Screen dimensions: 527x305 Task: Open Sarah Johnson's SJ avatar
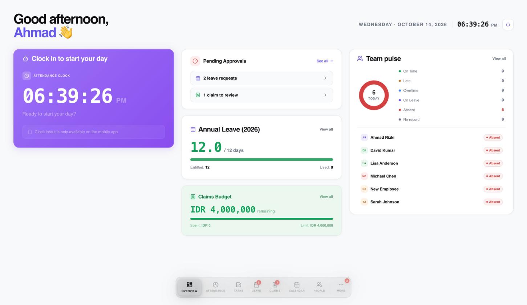tap(364, 202)
